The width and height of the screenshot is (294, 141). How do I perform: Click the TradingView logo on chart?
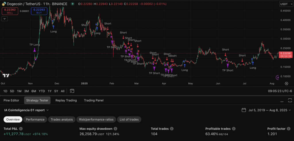[6, 76]
